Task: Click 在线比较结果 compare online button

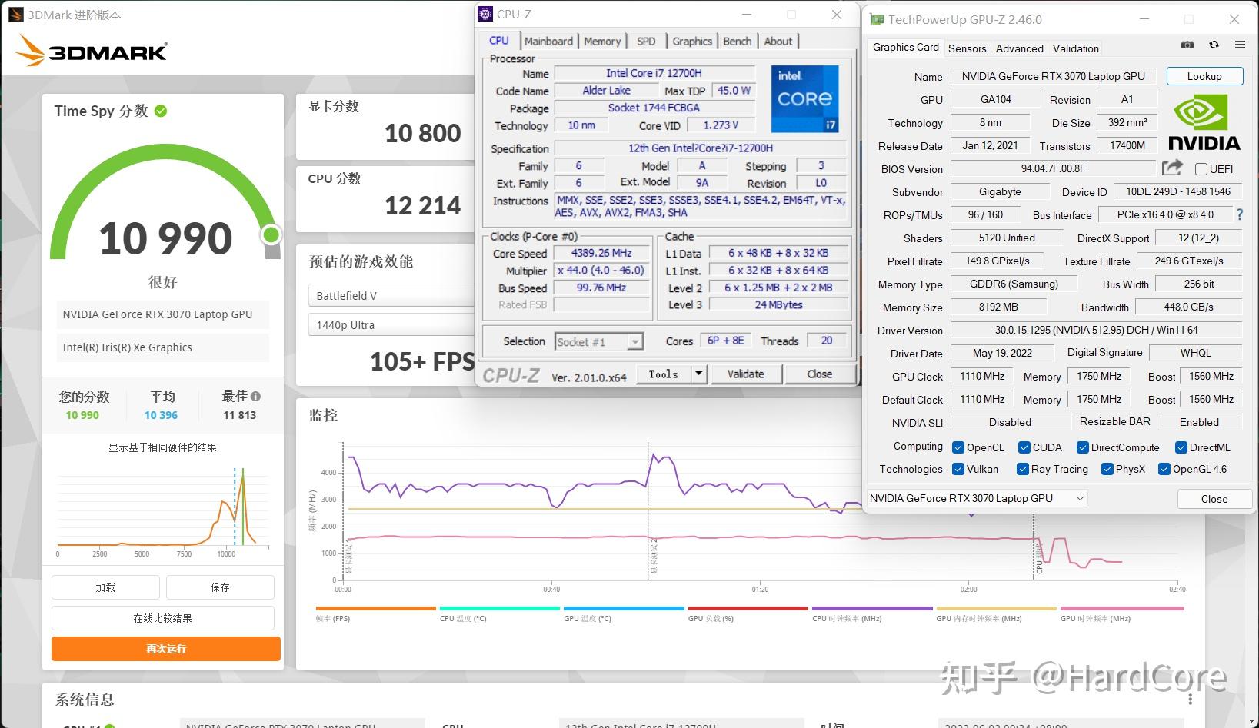Action: pos(163,618)
